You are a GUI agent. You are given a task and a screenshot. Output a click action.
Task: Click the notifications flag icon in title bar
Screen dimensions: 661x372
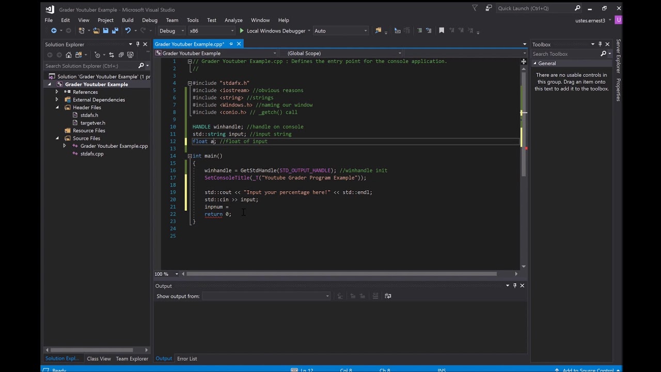[x=475, y=8]
